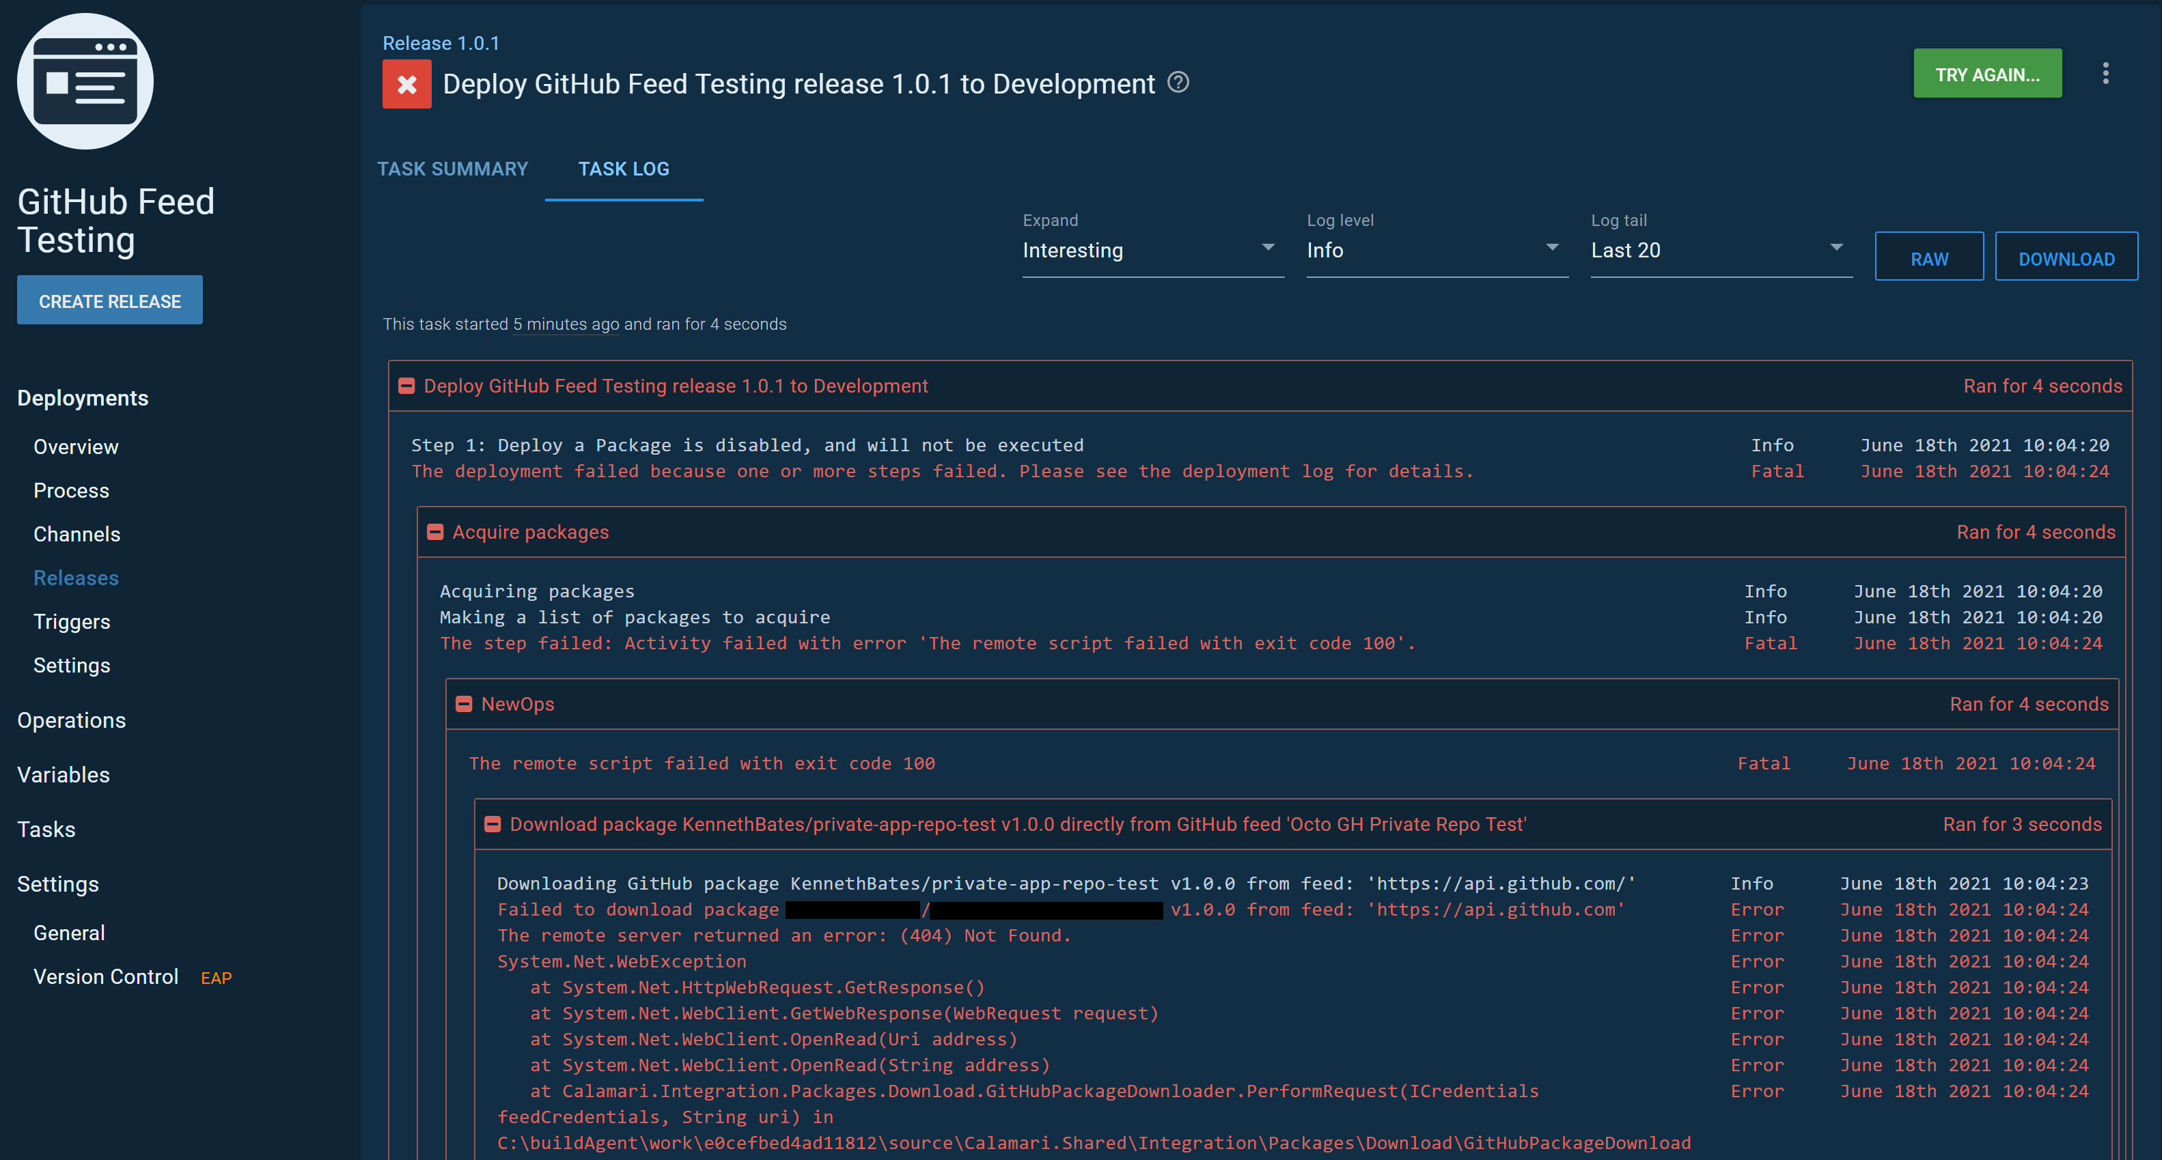Select the Releases sidebar entry
This screenshot has height=1160, width=2162.
(77, 577)
